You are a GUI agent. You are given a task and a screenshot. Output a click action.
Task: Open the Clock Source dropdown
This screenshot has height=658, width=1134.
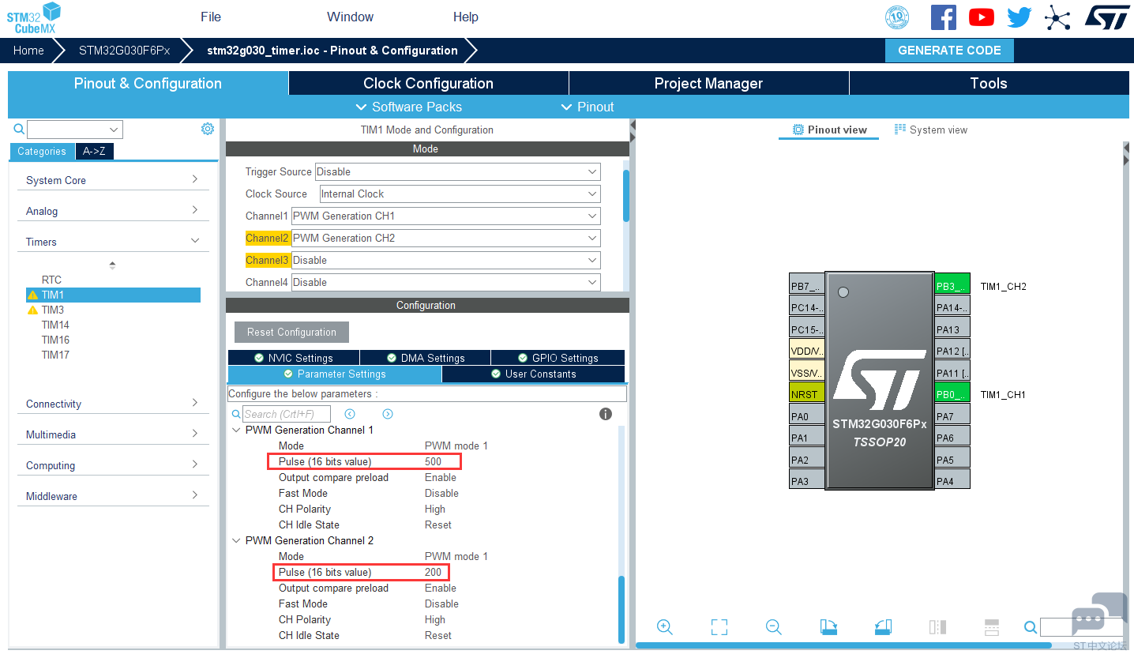(460, 194)
